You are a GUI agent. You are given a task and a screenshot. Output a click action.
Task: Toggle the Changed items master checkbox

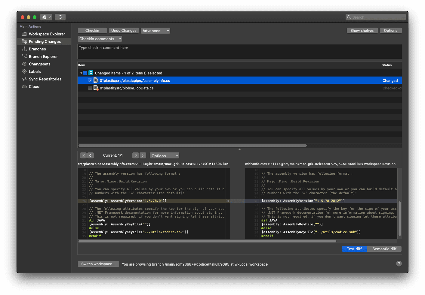pyautogui.click(x=85, y=73)
